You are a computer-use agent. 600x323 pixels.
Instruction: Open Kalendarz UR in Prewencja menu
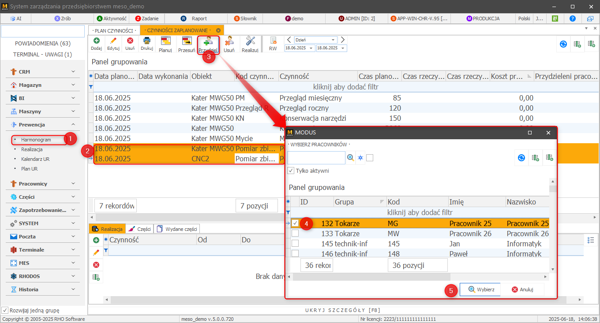pos(35,159)
